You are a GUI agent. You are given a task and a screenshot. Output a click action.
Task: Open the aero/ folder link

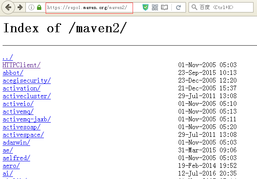(11, 166)
